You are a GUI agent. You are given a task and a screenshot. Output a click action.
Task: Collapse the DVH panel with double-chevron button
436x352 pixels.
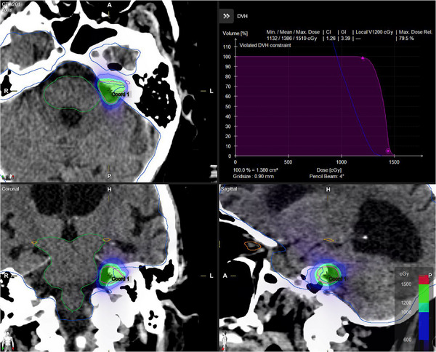tap(226, 16)
